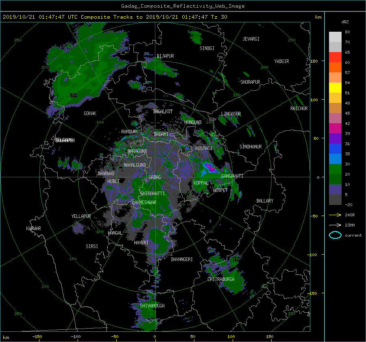Pick the light gray 80-70 dBZ swatch
The height and width of the screenshot is (342, 366).
335,37
